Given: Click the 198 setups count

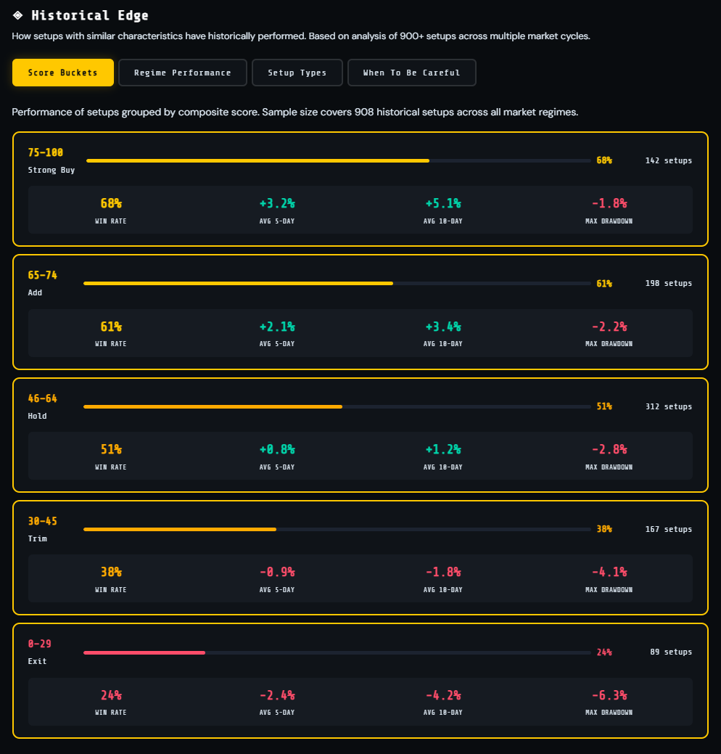Looking at the screenshot, I should pyautogui.click(x=669, y=283).
